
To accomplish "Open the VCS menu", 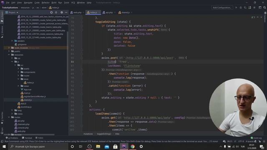I will coord(73,3).
